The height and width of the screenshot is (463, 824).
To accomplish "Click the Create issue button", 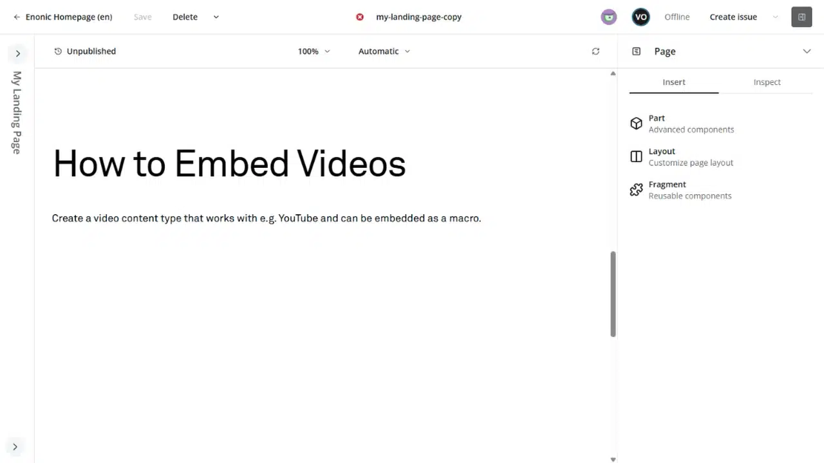I will (733, 17).
